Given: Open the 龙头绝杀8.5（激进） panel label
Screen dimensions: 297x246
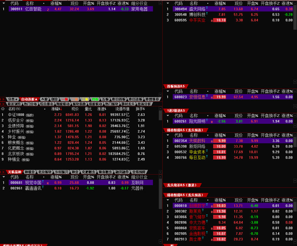Looking at the screenshot, I should [182, 185].
